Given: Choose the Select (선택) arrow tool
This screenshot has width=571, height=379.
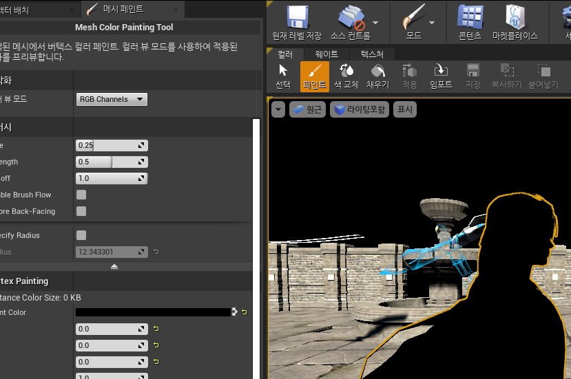Looking at the screenshot, I should [x=283, y=76].
